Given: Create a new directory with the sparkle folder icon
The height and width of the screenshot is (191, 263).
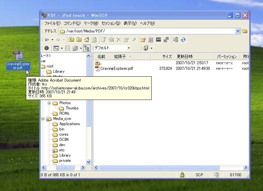Looking at the screenshot, I should (x=143, y=40).
